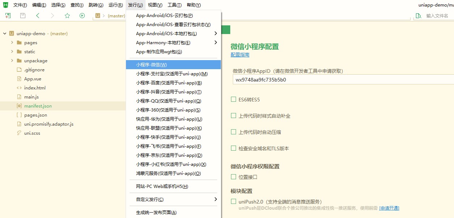
Task: Go back with the left arrow icon
Action: point(38,16)
